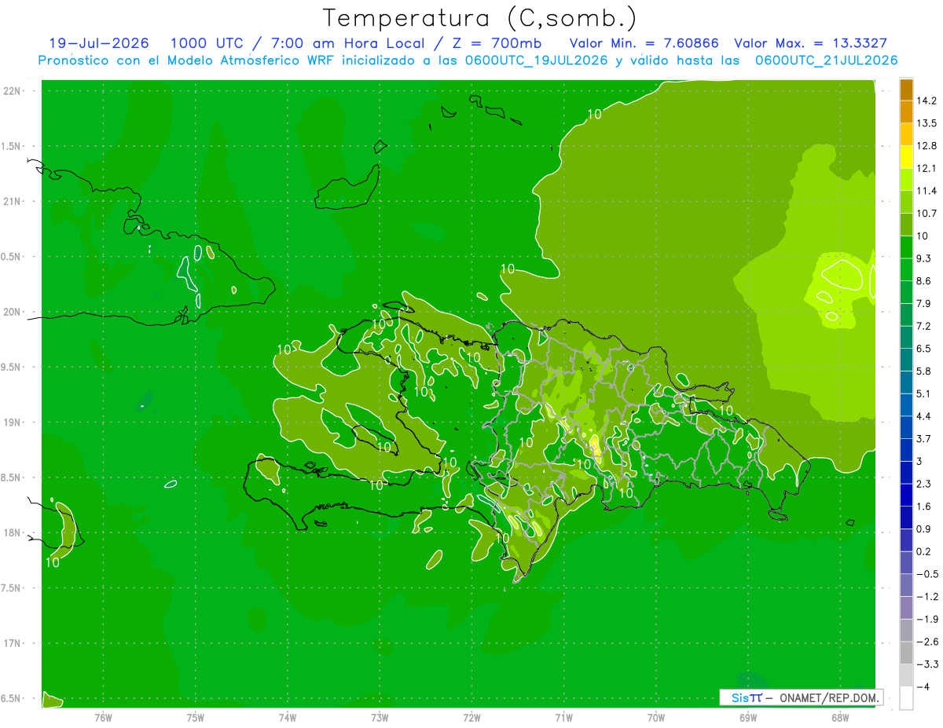The width and height of the screenshot is (943, 728).
Task: Click colorbar value label "8.6"
Action: coord(924,280)
